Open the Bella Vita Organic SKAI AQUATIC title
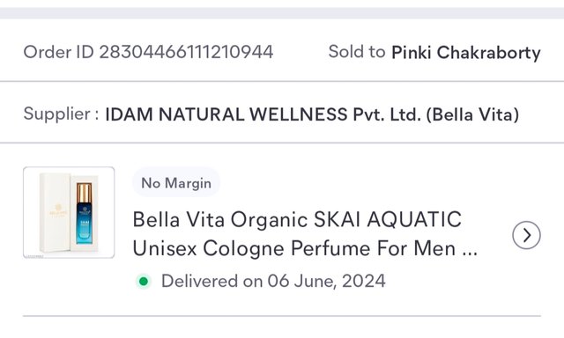The height and width of the screenshot is (338, 564). (x=297, y=219)
